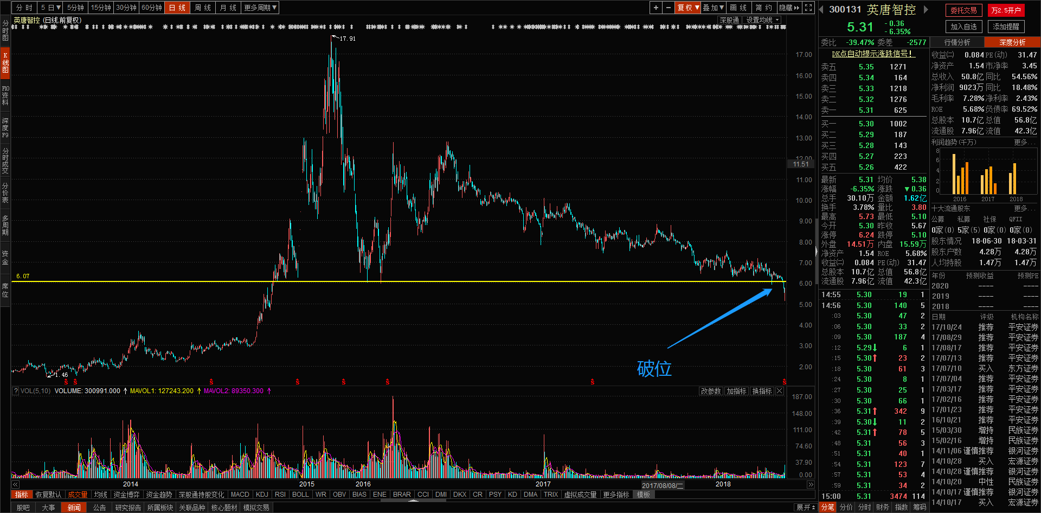Open the 筹码 chip distribution tab

(920, 507)
